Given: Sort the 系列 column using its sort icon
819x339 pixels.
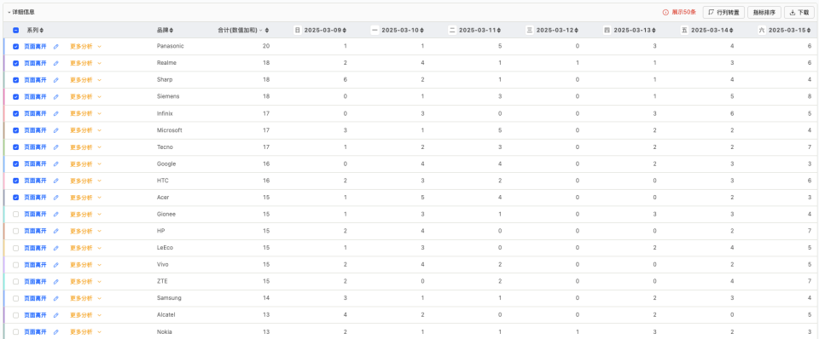Looking at the screenshot, I should click(42, 31).
